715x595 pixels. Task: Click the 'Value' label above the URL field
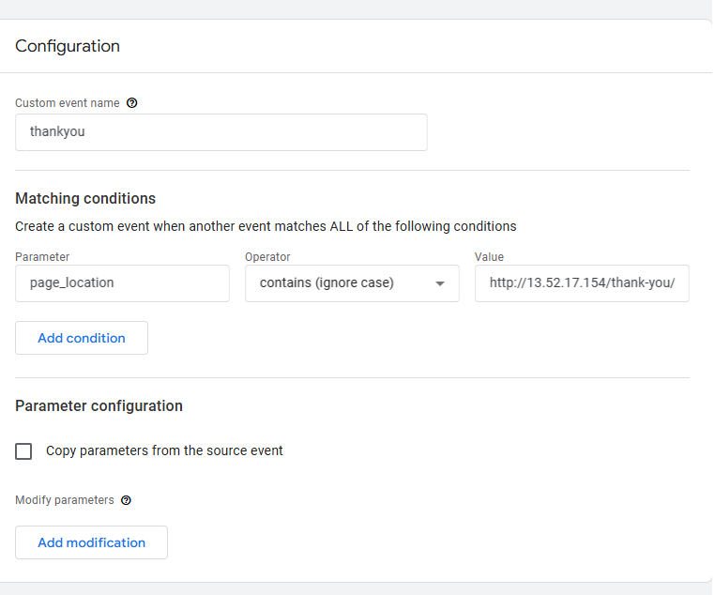click(x=489, y=257)
